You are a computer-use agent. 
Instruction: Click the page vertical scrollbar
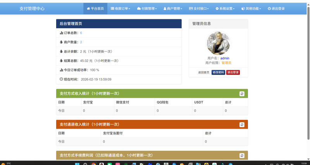308,73
